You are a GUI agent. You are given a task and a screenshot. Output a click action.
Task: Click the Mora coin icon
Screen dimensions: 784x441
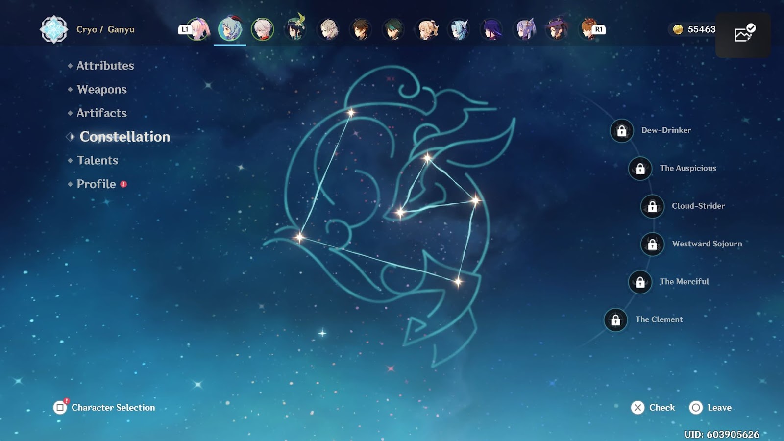tap(678, 29)
